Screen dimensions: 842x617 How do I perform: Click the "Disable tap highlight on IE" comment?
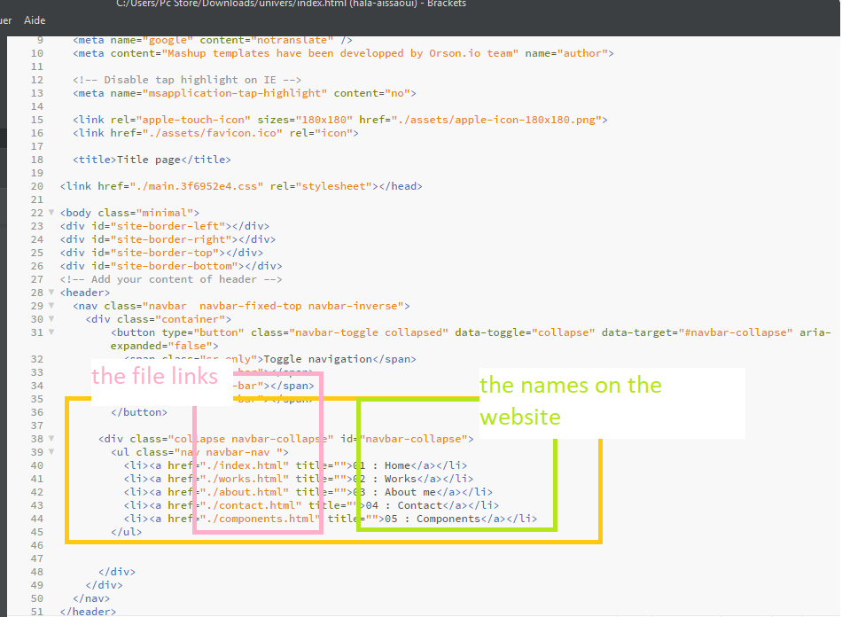point(187,80)
